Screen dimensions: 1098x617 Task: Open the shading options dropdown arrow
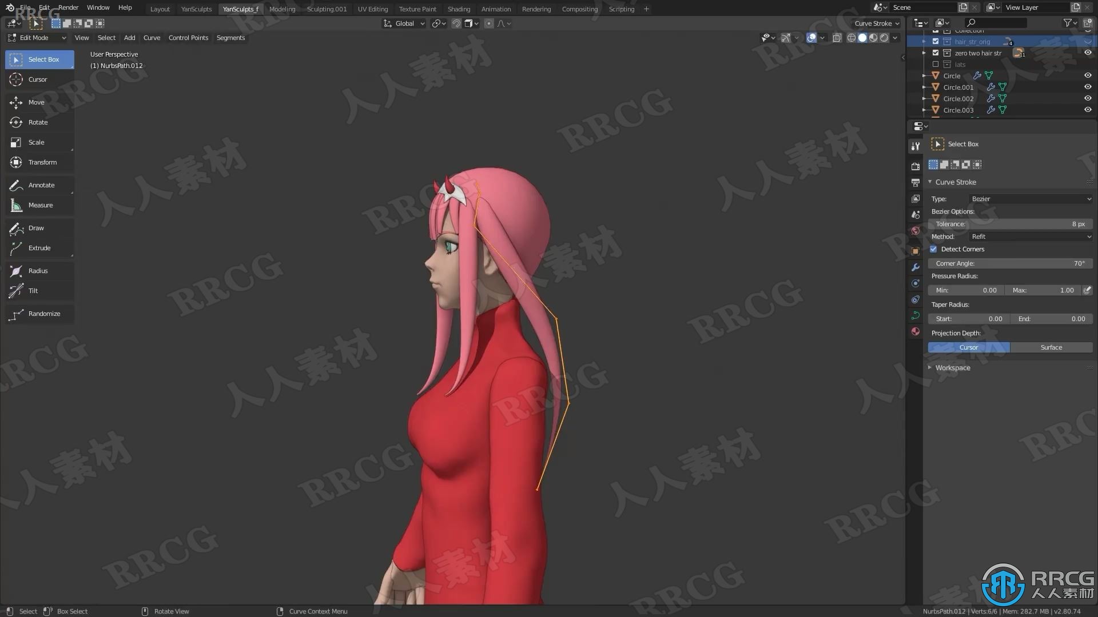click(x=895, y=38)
